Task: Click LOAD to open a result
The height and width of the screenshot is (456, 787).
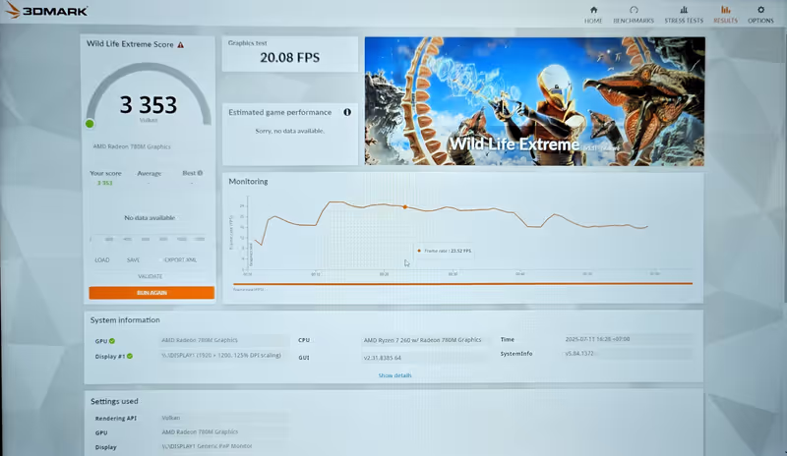Action: (102, 260)
